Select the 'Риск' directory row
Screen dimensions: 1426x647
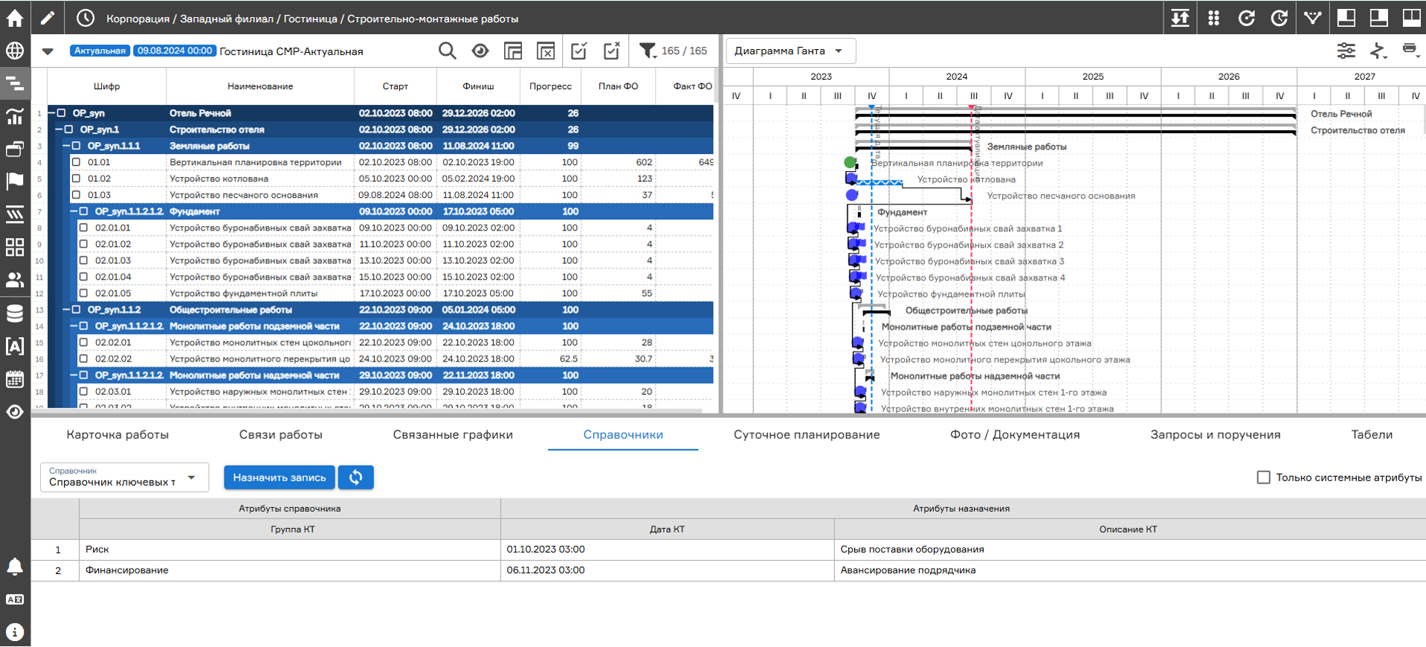click(729, 550)
